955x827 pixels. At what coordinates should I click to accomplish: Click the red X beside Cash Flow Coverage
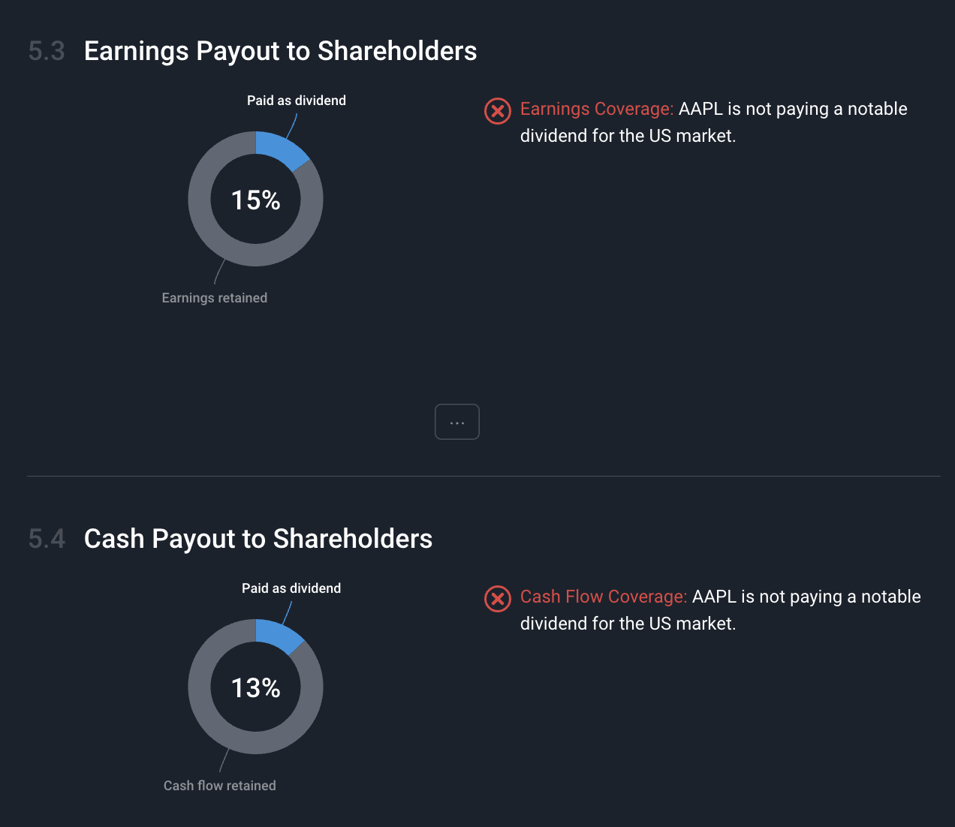[x=497, y=599]
